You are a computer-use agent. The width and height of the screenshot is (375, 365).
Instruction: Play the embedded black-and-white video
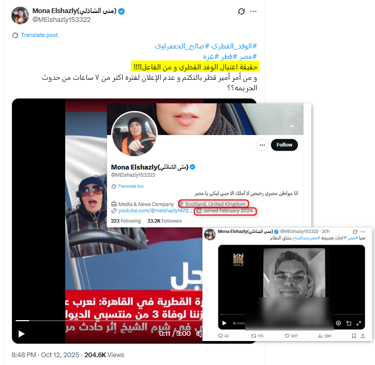pyautogui.click(x=224, y=323)
